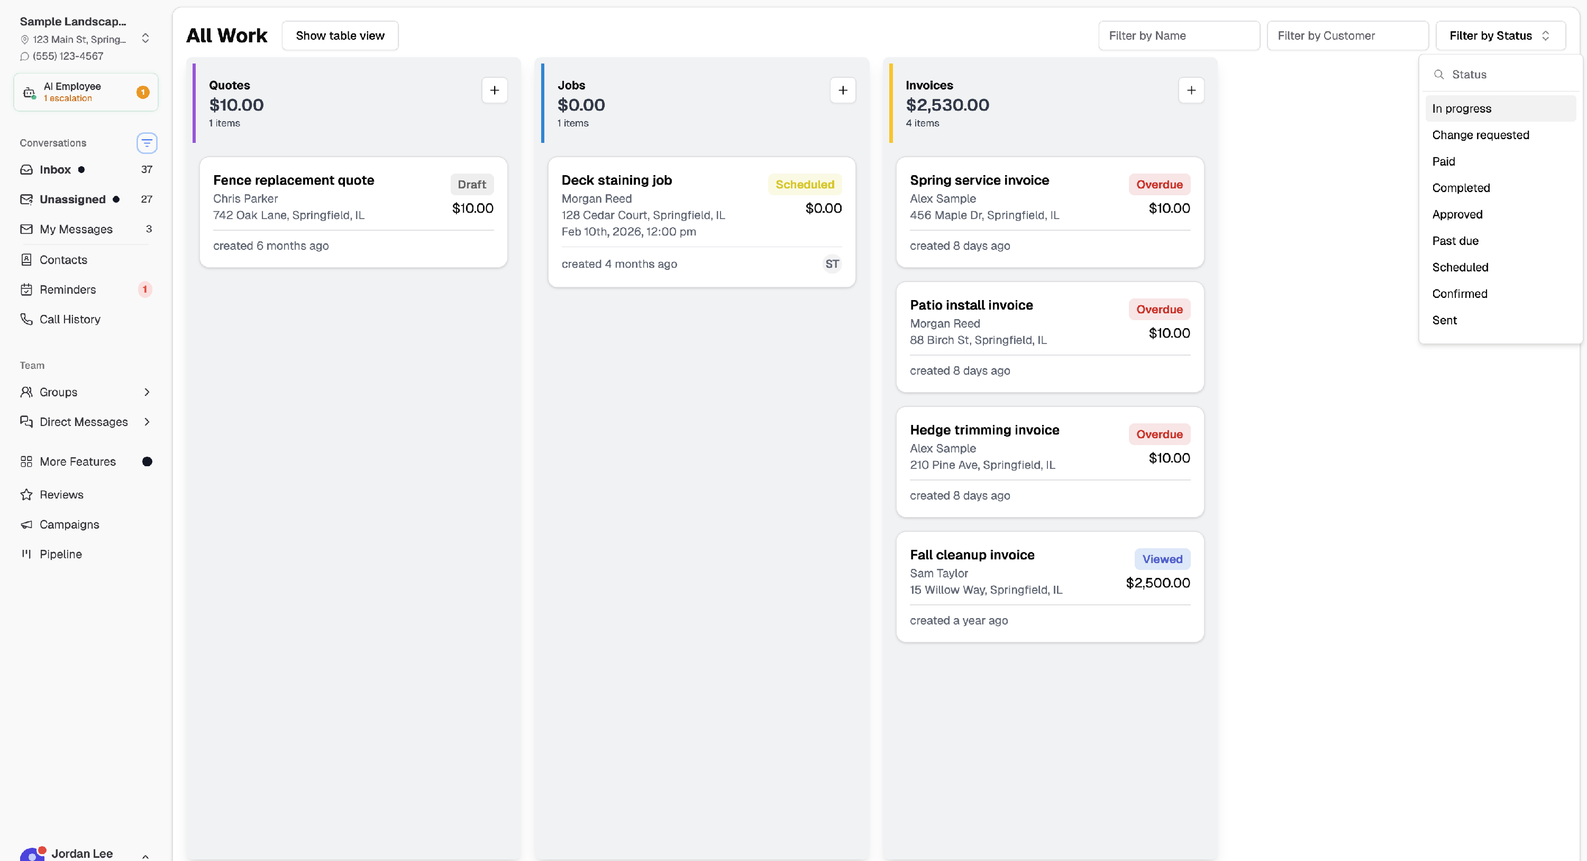Open the AI Employee escalation card
1587x861 pixels.
(x=86, y=92)
